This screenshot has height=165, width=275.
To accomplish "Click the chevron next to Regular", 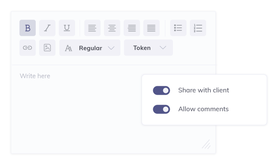I will pyautogui.click(x=111, y=48).
